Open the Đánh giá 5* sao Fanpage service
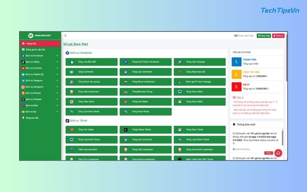This screenshot has width=307, height=192. tap(200, 82)
